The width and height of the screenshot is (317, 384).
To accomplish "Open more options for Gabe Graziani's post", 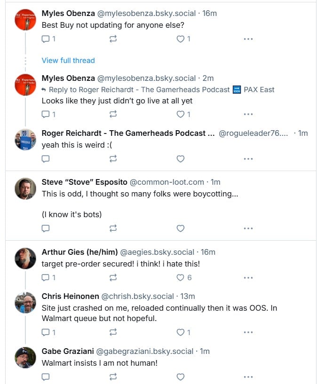I will click(x=248, y=376).
